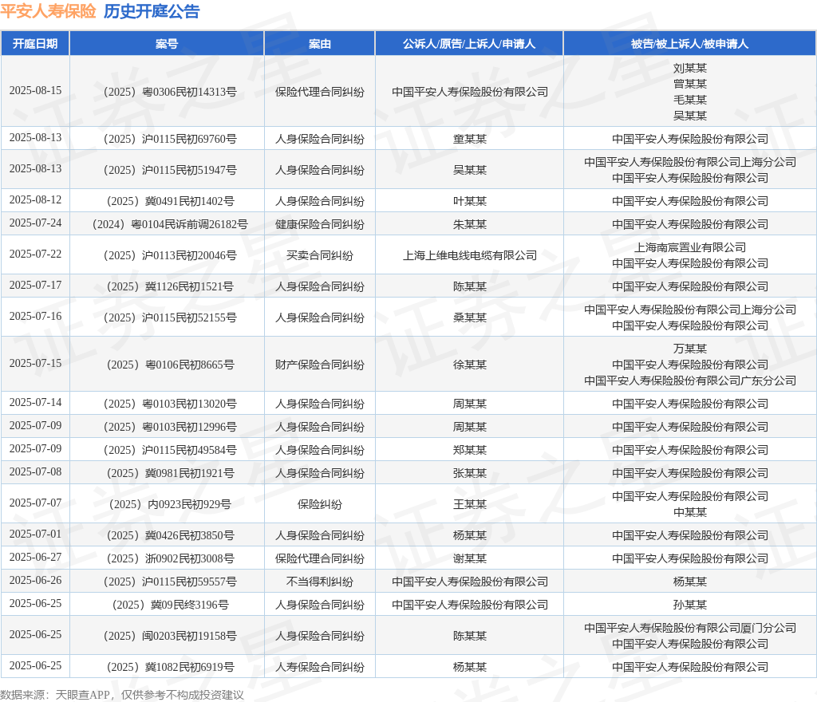The width and height of the screenshot is (817, 702).
Task: Select the 开庭日期 column header
Action: click(35, 44)
